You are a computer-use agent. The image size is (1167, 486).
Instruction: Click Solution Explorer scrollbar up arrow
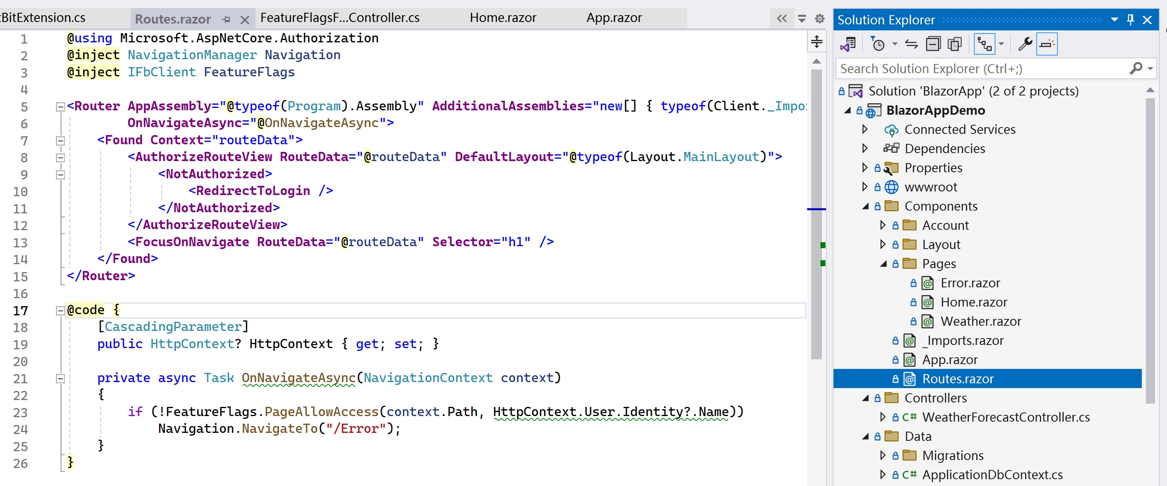click(x=1150, y=91)
